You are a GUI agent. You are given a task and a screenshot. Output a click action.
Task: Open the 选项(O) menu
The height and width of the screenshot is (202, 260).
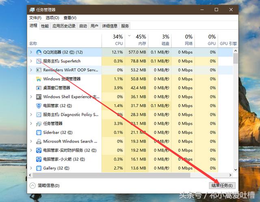52,18
